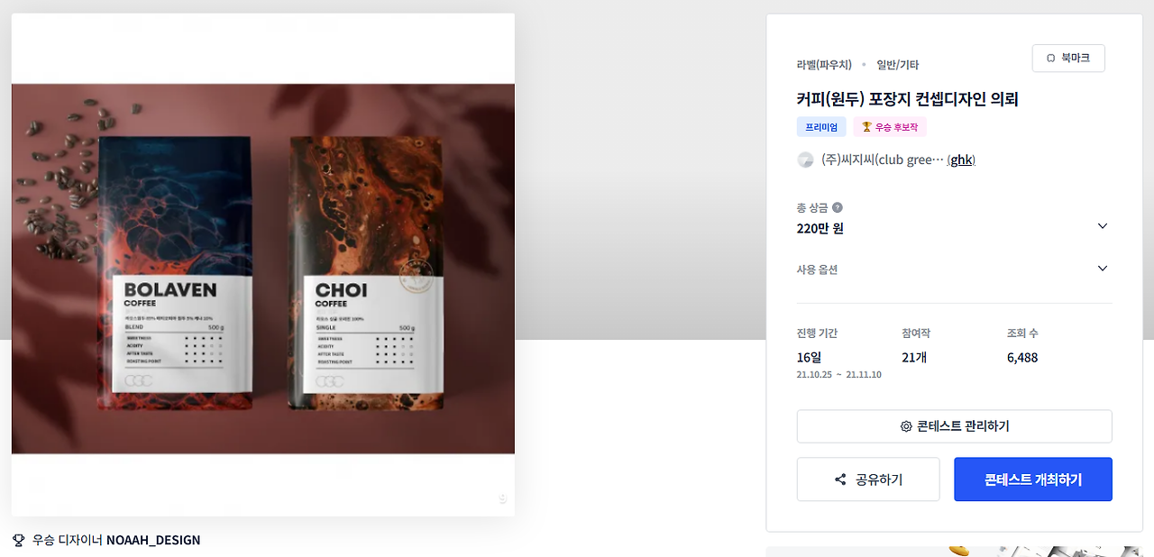This screenshot has height=557, width=1154.
Task: Click the contest title heading
Action: click(907, 99)
